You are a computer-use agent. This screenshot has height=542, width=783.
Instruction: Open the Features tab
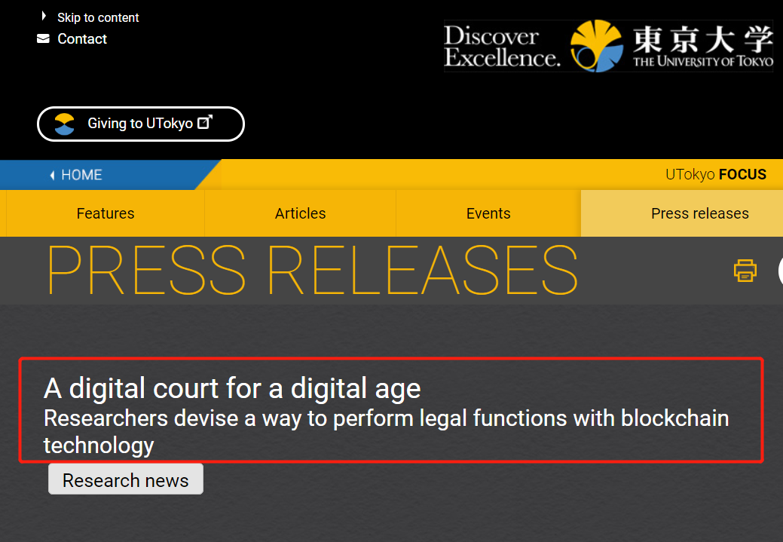[106, 213]
